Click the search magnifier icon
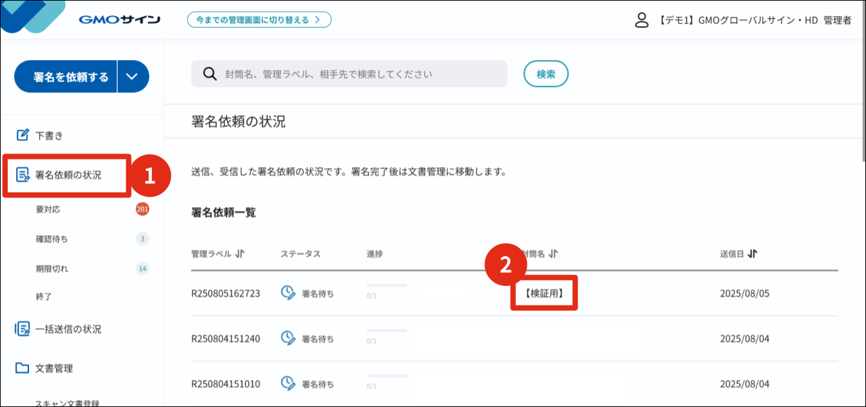Screen dimensions: 866x407 (209, 74)
